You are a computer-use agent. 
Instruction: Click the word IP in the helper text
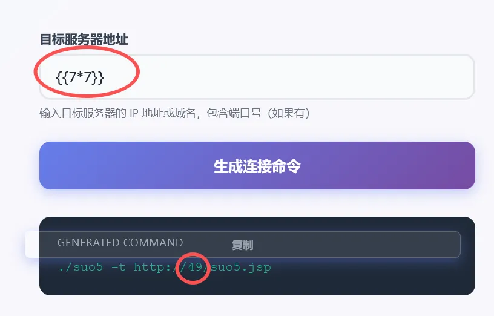pos(134,113)
